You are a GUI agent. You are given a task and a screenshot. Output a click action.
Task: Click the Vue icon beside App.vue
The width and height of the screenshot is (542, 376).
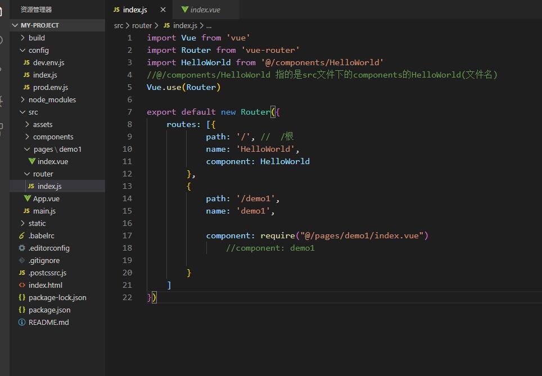pos(27,198)
